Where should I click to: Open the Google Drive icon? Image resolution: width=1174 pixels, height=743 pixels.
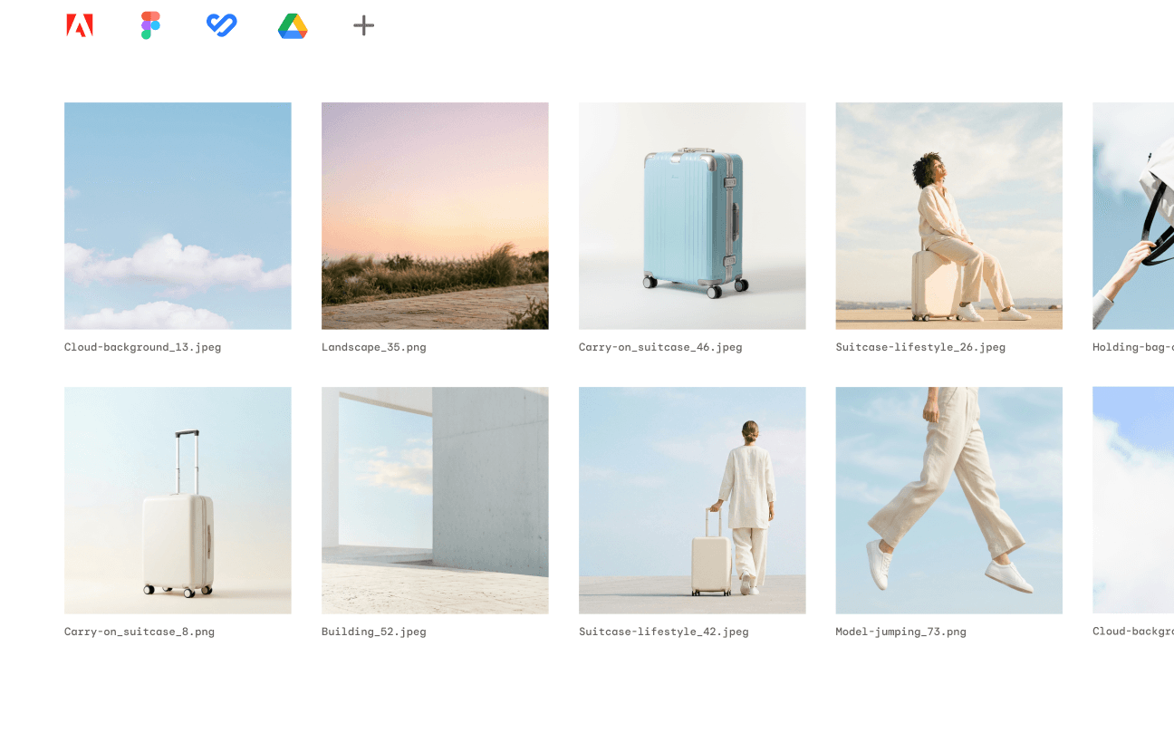[292, 25]
